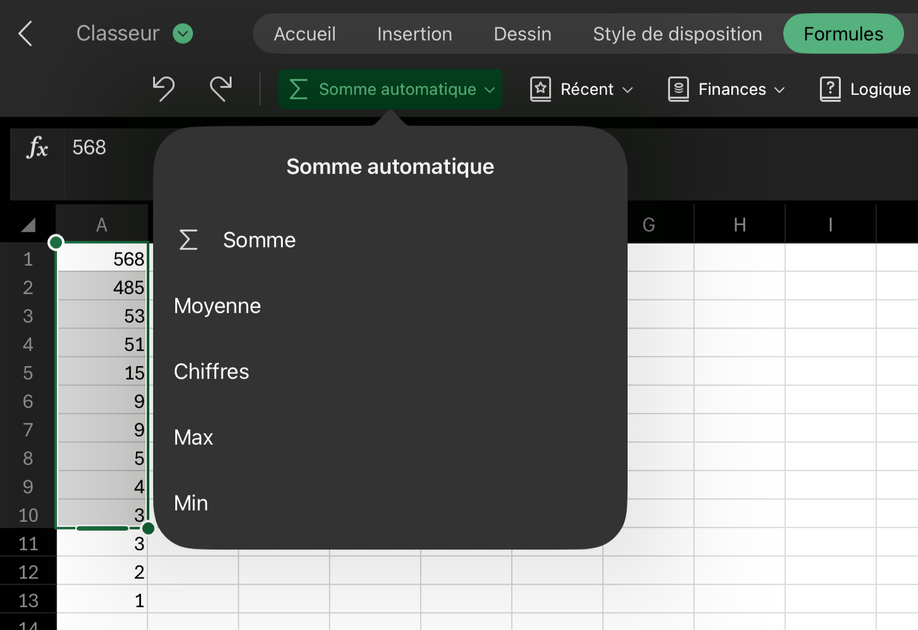Select row 12 header
The width and height of the screenshot is (918, 630).
[28, 572]
